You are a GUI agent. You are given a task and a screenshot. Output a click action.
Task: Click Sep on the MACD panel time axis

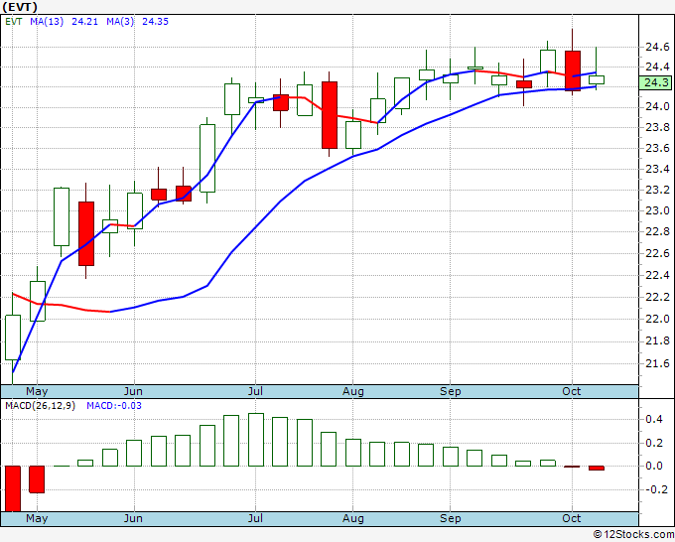click(x=451, y=518)
